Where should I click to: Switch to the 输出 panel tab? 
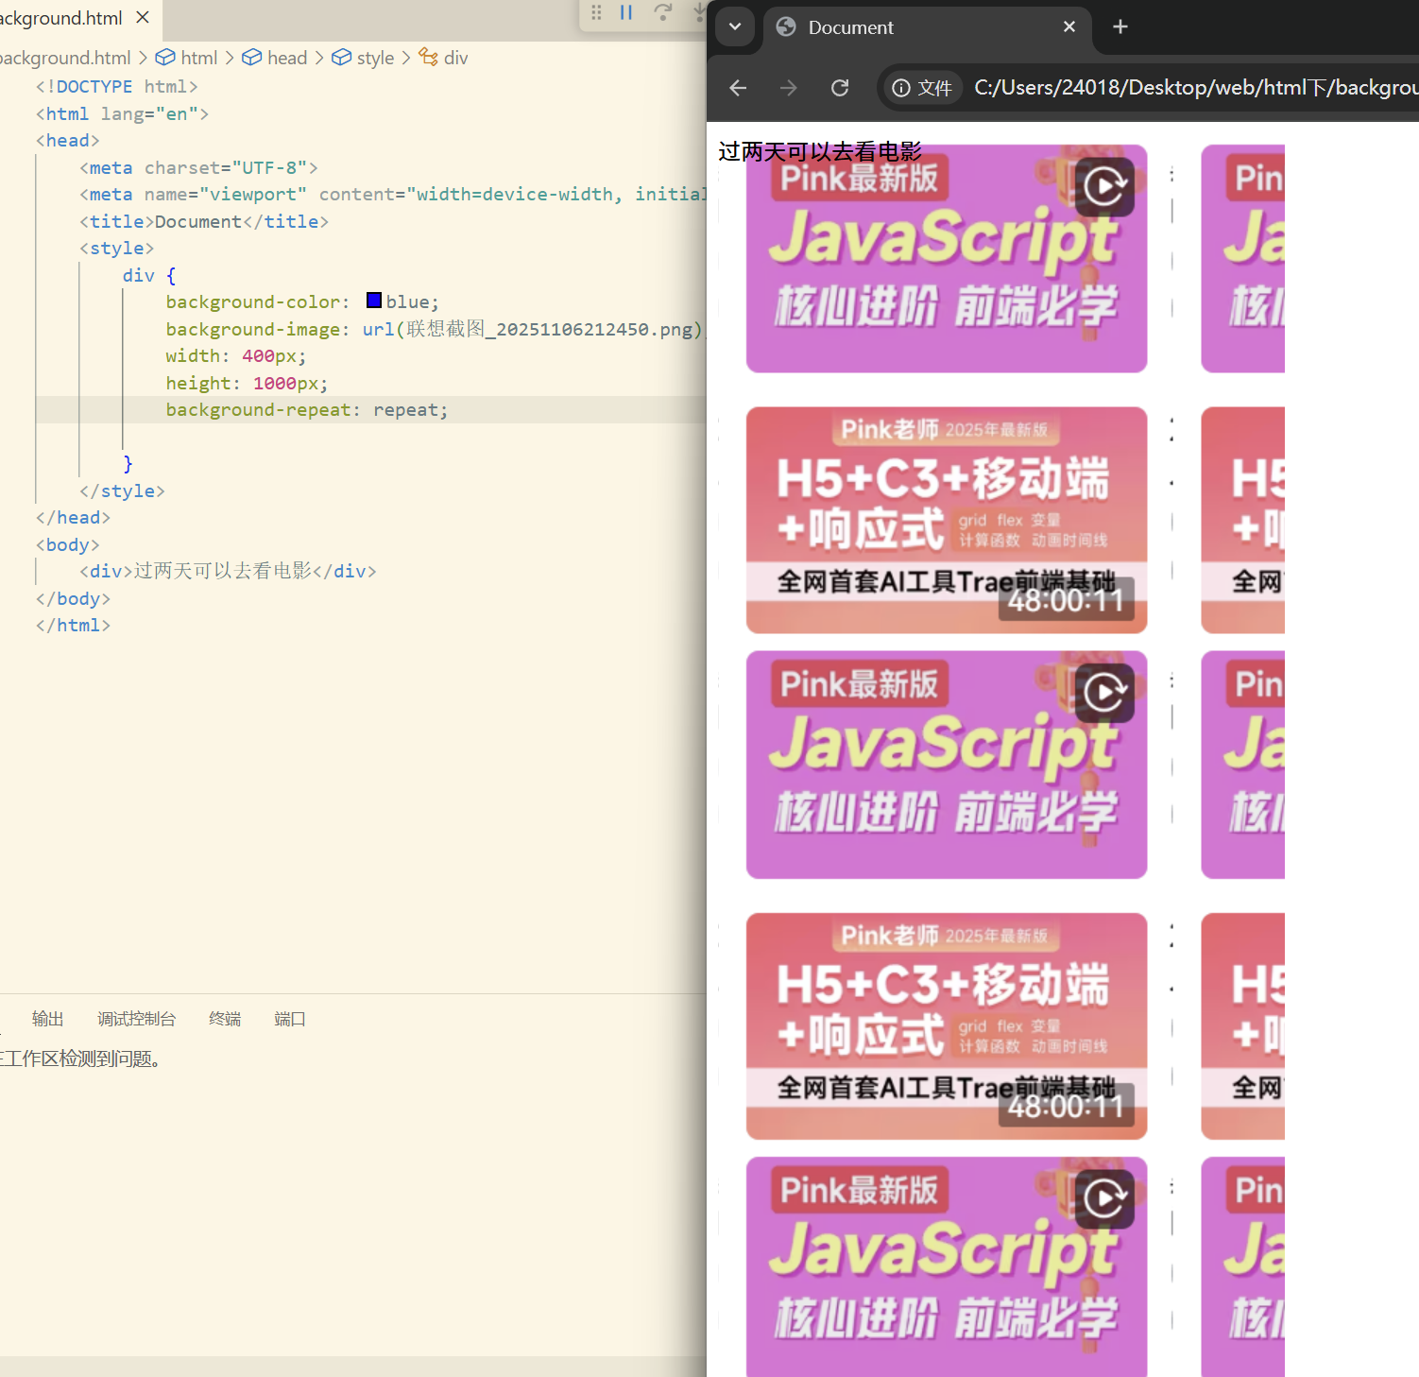(x=48, y=1019)
